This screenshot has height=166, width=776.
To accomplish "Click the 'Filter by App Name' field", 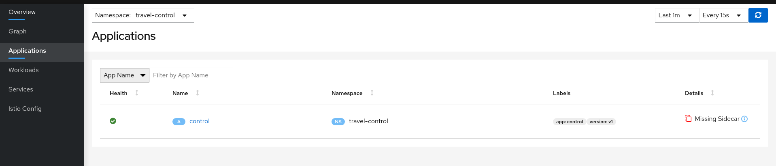I will 191,75.
